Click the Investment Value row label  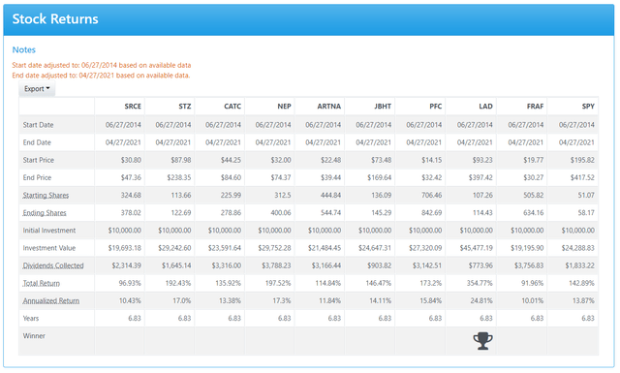[x=49, y=248]
